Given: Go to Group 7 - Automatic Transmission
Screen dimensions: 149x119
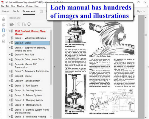Looking at the screenshot, I should tap(32, 71).
